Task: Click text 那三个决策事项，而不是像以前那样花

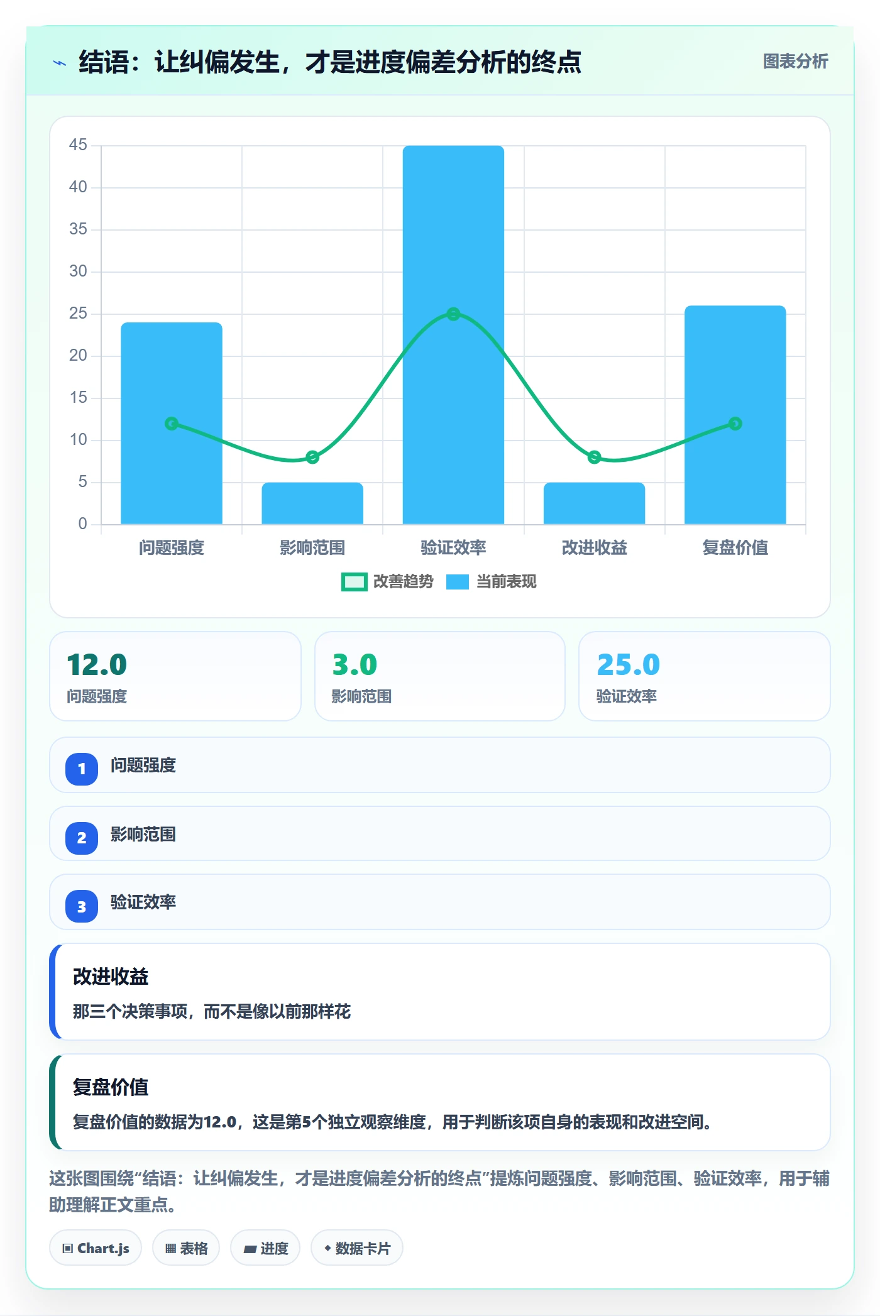Action: pyautogui.click(x=212, y=1011)
